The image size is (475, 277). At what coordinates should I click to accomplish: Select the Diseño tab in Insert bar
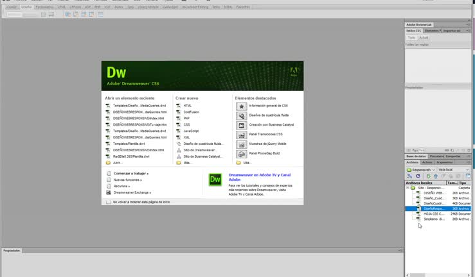26,7
